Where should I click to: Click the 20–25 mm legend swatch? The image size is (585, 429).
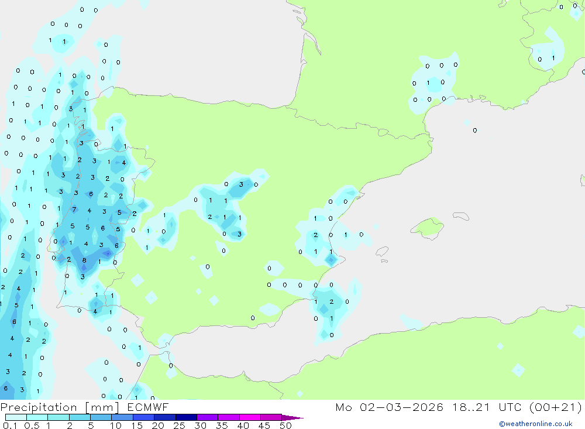[165, 417]
